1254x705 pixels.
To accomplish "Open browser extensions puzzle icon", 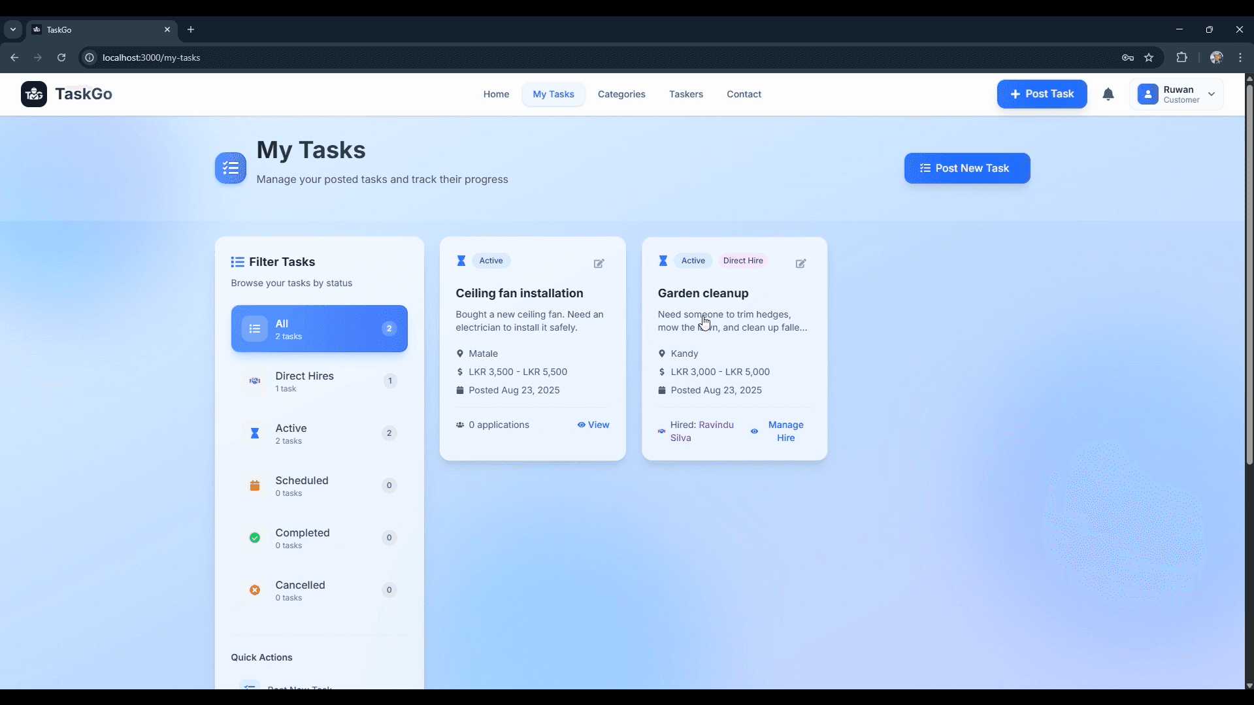I will (x=1181, y=57).
